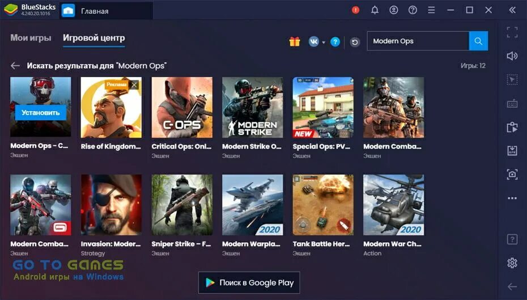The width and height of the screenshot is (527, 300).
Task: Open Modern Strike game thumbnail
Action: 252,108
